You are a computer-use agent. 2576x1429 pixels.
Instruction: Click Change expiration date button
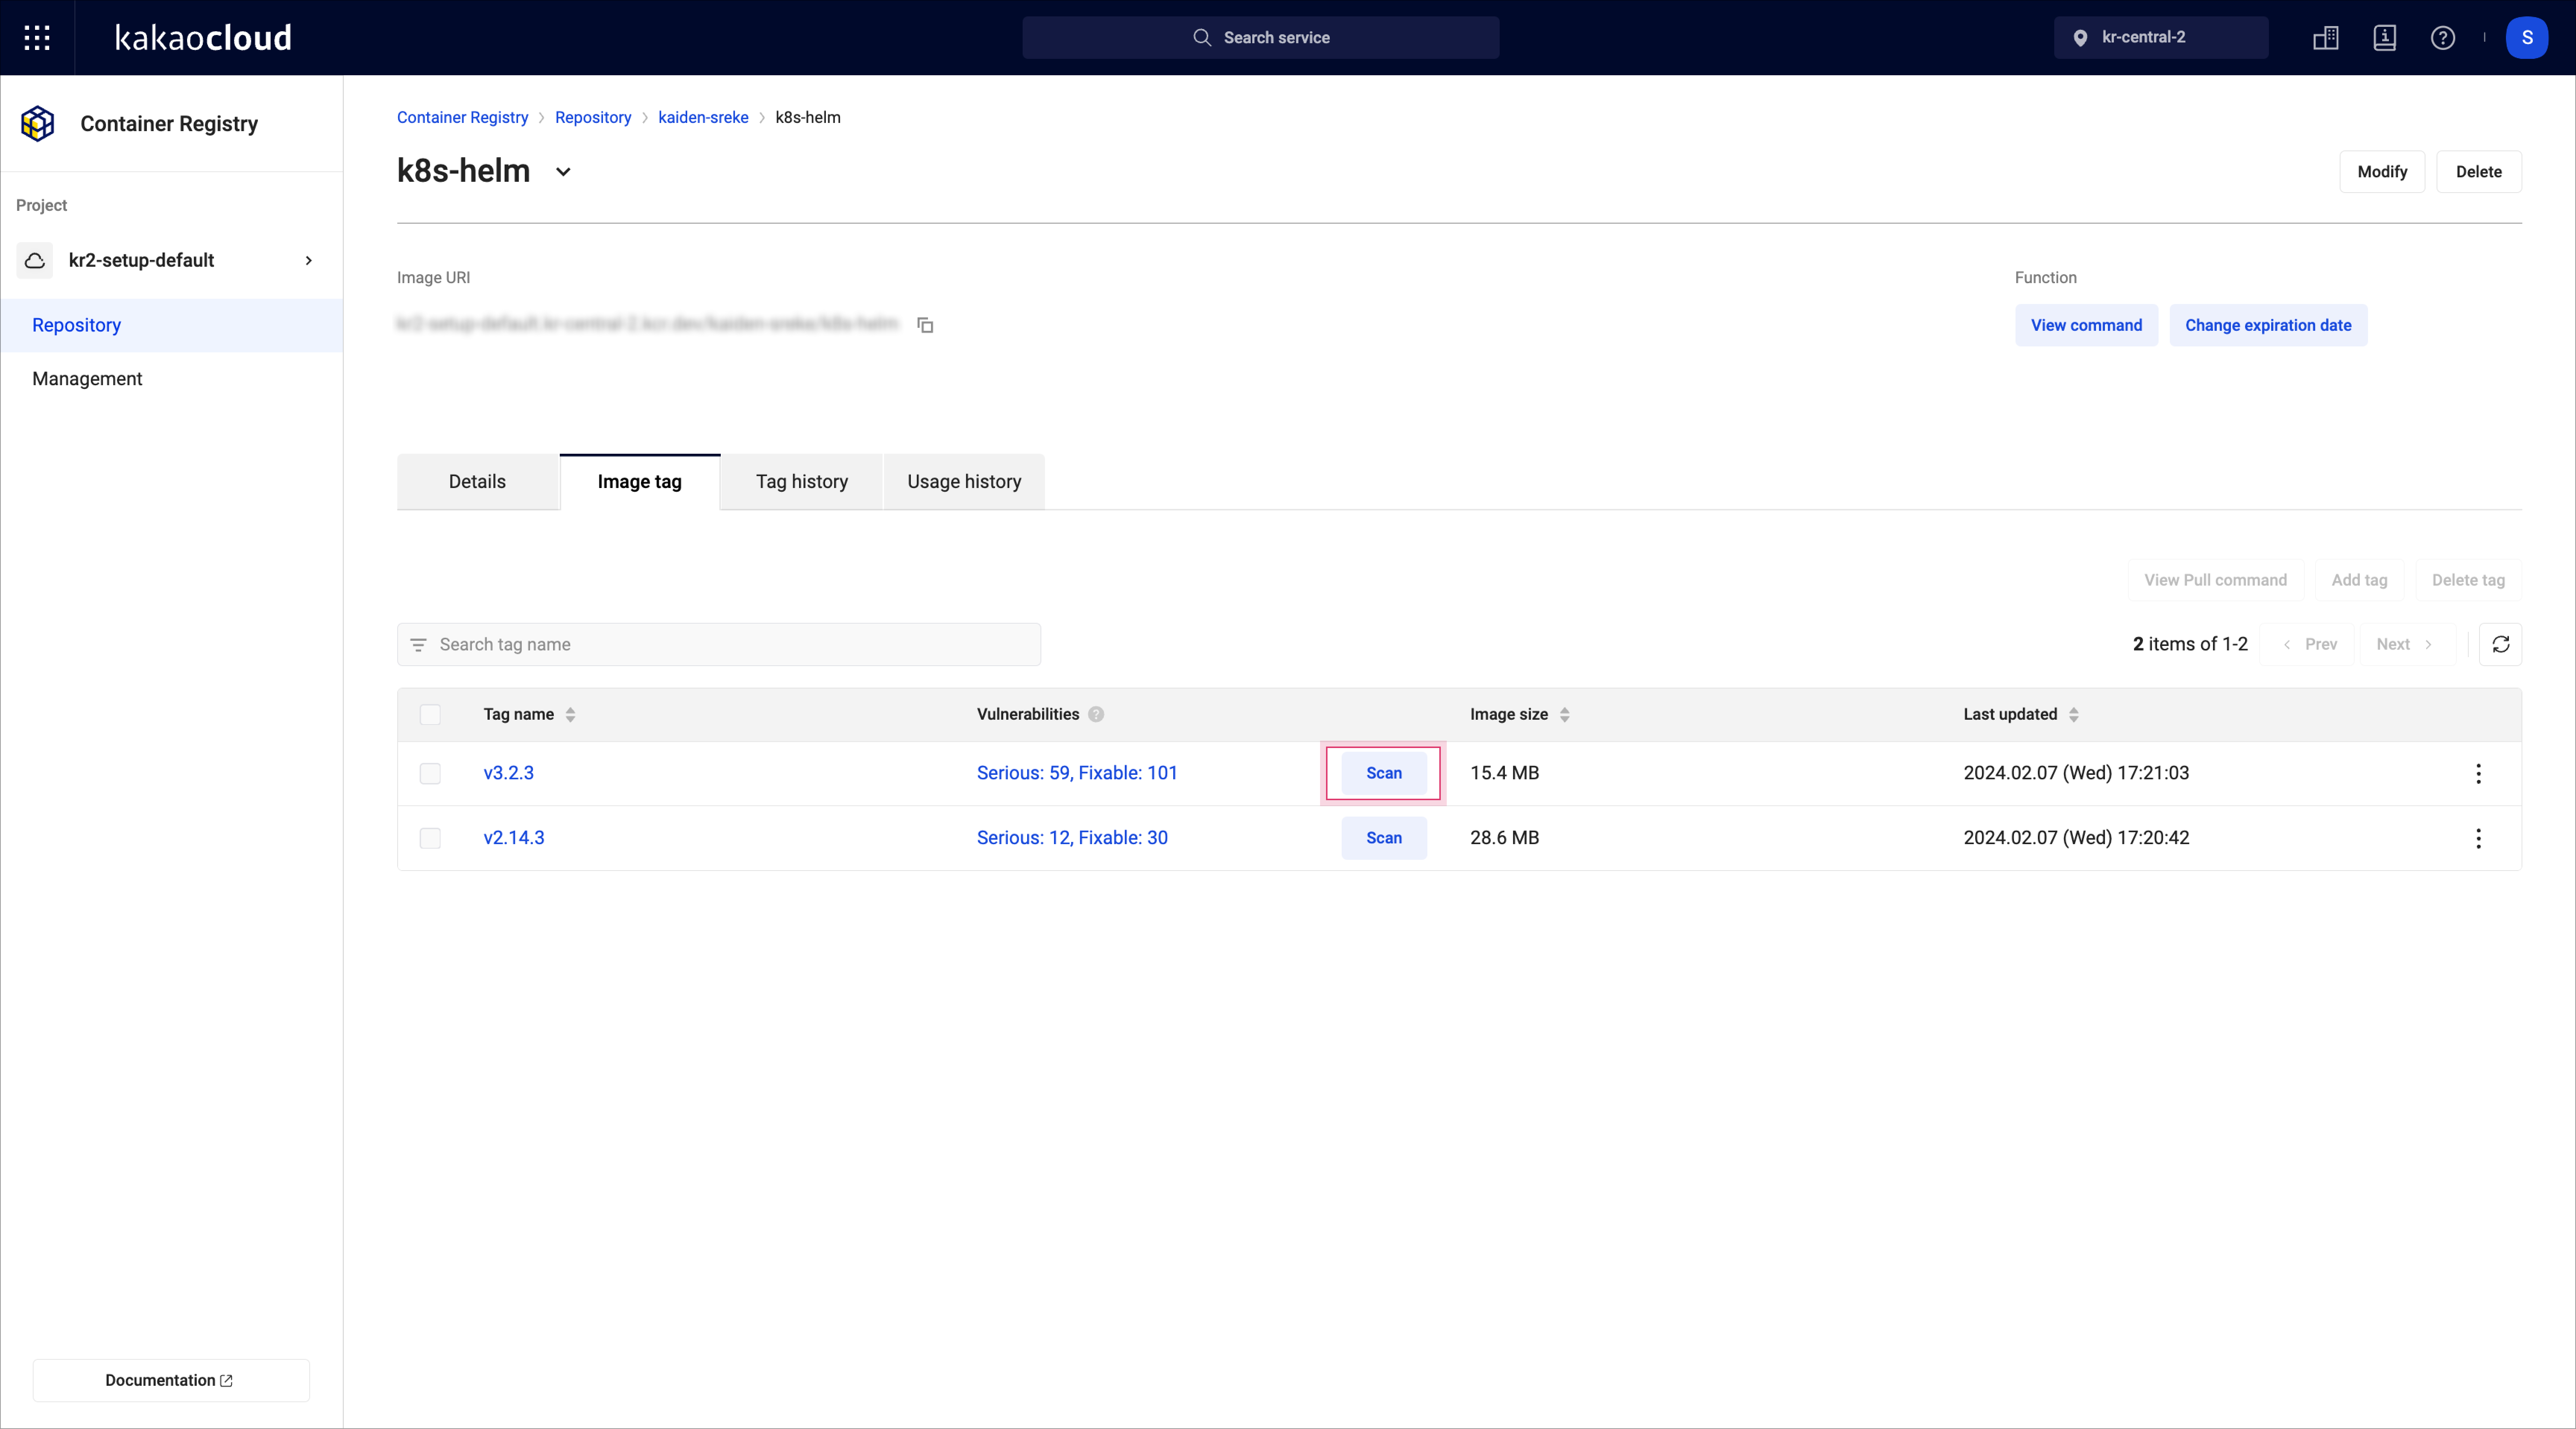[2268, 326]
